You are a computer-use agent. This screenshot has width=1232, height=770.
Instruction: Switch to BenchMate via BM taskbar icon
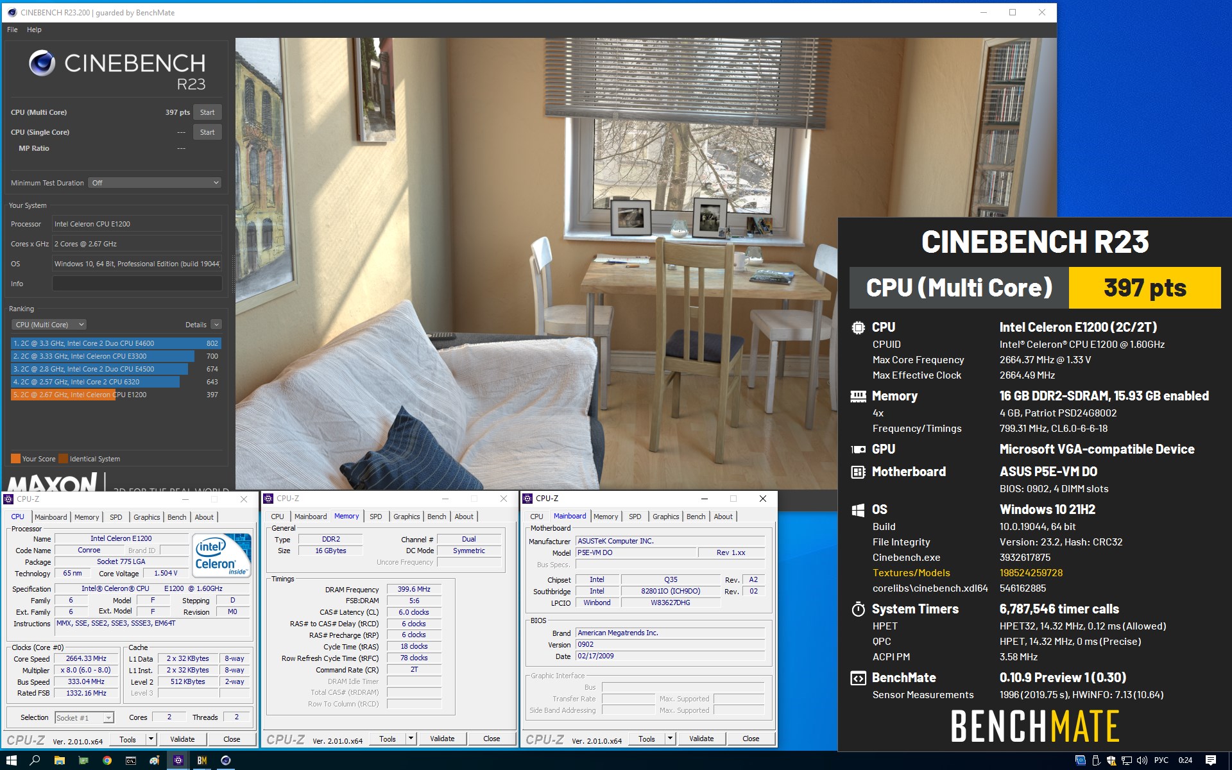(202, 760)
